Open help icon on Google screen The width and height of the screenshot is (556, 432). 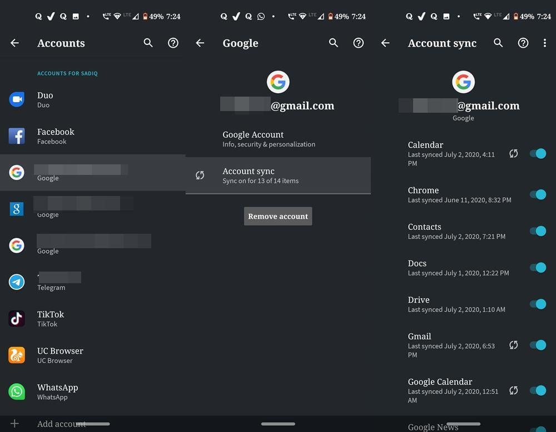coord(359,43)
